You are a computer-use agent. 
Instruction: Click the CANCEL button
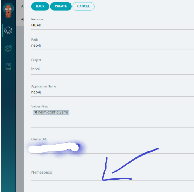[84, 6]
